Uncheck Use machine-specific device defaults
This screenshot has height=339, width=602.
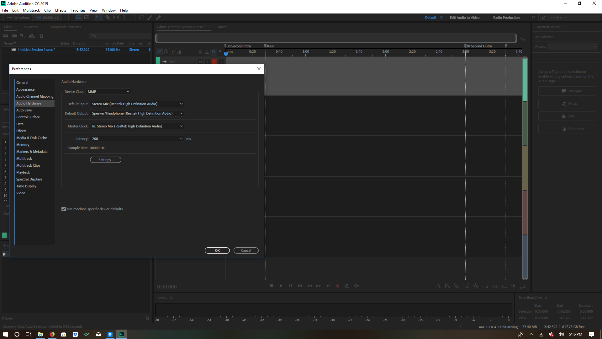[x=64, y=209]
